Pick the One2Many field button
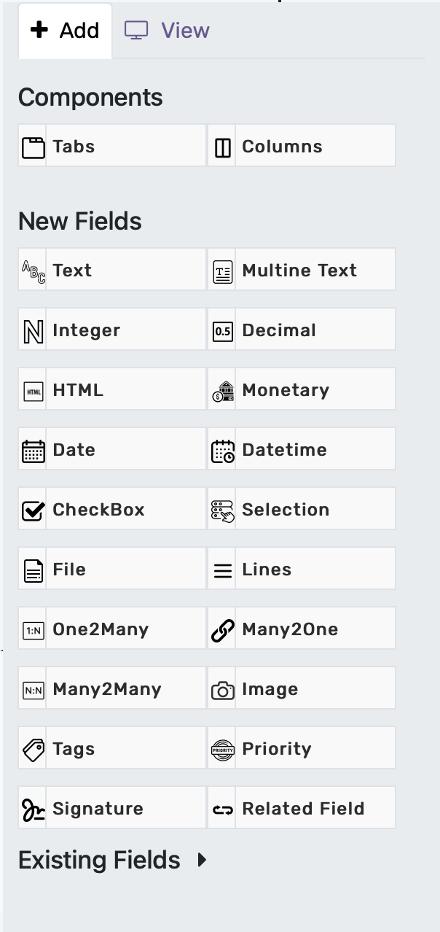Screen dimensions: 440x932 coord(112,629)
